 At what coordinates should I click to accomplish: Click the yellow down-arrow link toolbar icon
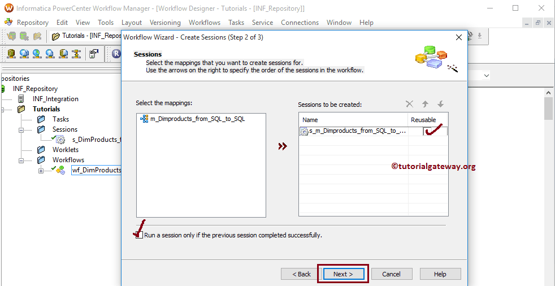(x=76, y=54)
